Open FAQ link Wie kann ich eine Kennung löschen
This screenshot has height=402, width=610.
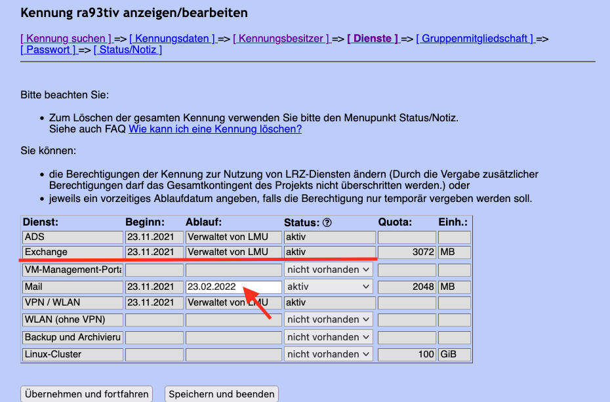215,129
